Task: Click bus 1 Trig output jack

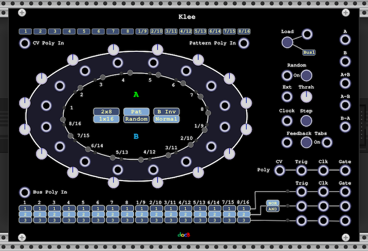Action: (301, 191)
